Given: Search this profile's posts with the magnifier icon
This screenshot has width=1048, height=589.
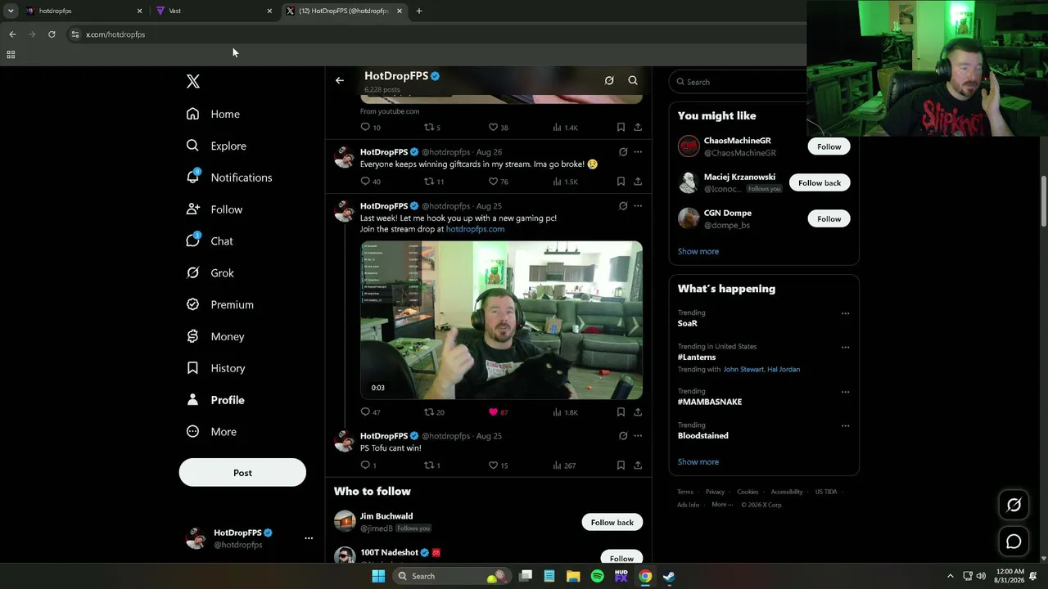Looking at the screenshot, I should click(633, 80).
